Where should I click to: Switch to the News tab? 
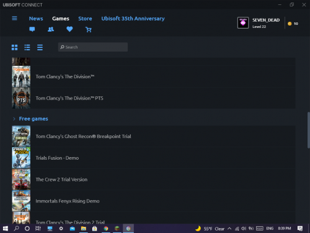coord(36,19)
